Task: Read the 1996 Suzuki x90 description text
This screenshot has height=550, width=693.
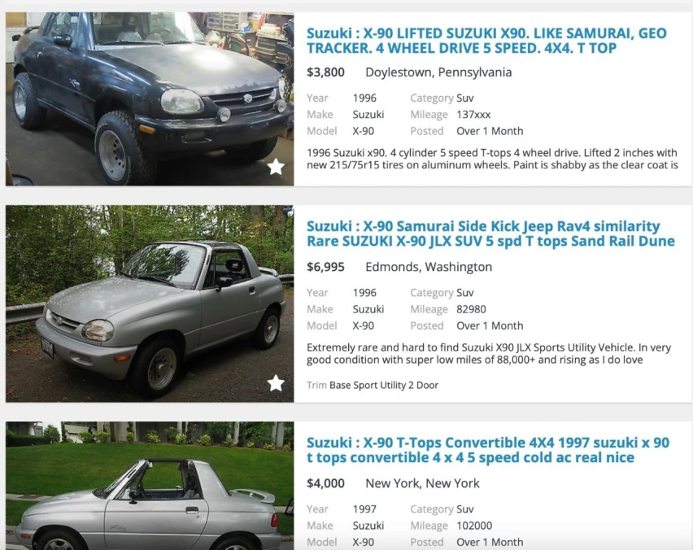Action: pos(492,159)
